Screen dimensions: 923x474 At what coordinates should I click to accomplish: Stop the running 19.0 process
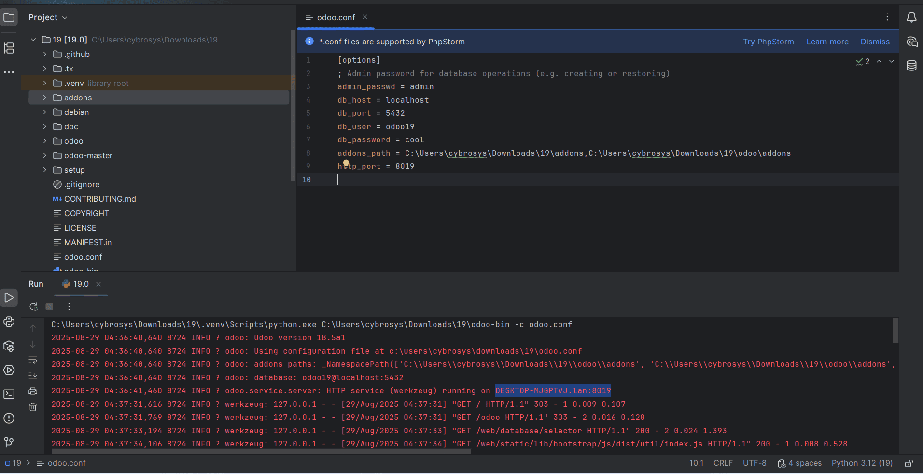49,307
